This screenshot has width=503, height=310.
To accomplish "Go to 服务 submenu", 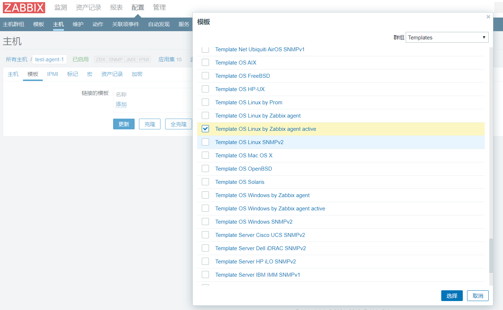I will [184, 24].
